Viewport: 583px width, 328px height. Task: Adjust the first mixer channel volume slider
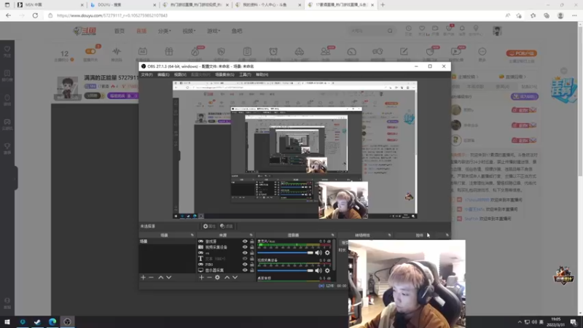285,253
